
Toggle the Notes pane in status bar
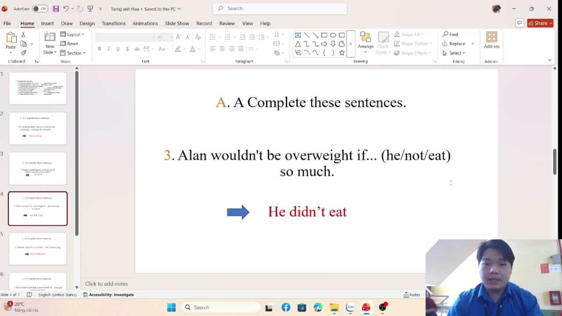[411, 295]
